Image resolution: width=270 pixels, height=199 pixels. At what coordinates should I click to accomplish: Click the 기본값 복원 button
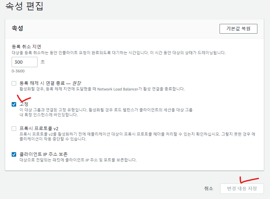(x=238, y=29)
